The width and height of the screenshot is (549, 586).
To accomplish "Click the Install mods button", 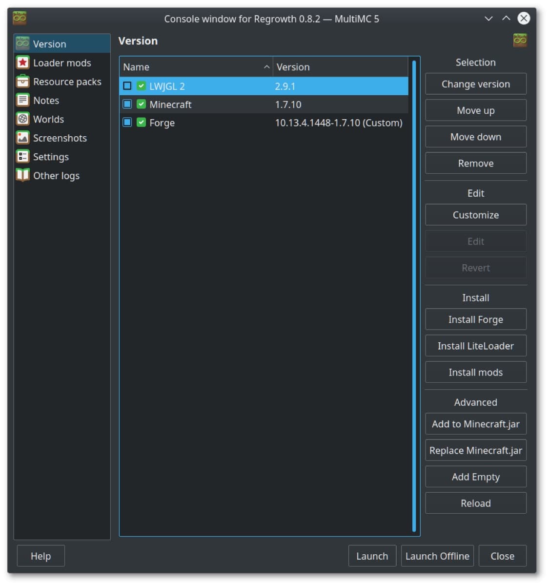I will pos(476,372).
